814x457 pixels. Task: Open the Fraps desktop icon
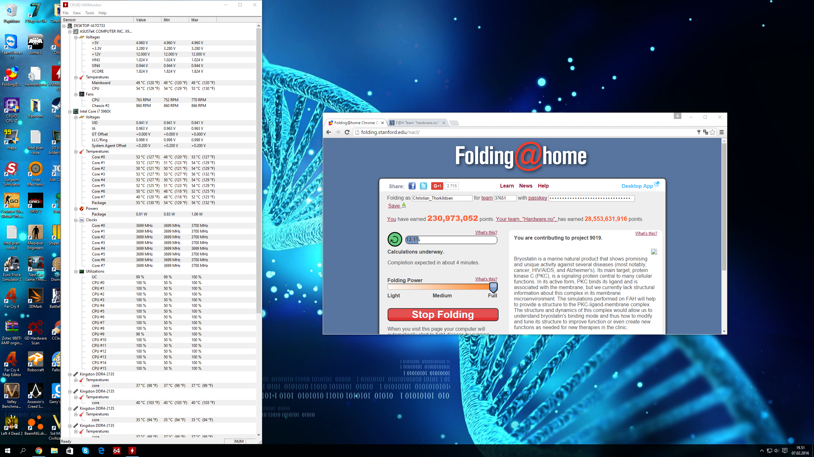(x=12, y=140)
